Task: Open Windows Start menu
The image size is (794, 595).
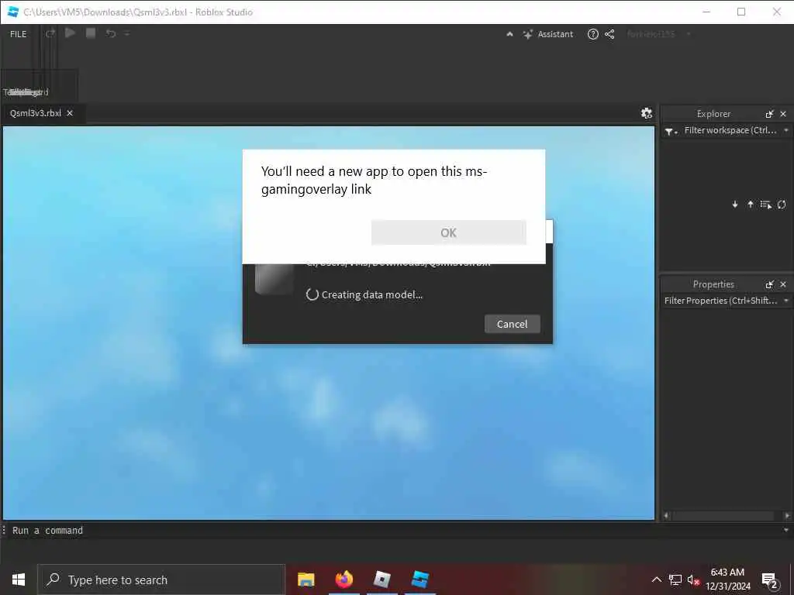Action: [x=19, y=580]
